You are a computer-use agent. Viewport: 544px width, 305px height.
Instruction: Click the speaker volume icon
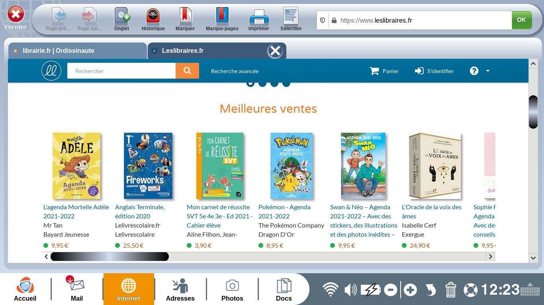point(350,290)
